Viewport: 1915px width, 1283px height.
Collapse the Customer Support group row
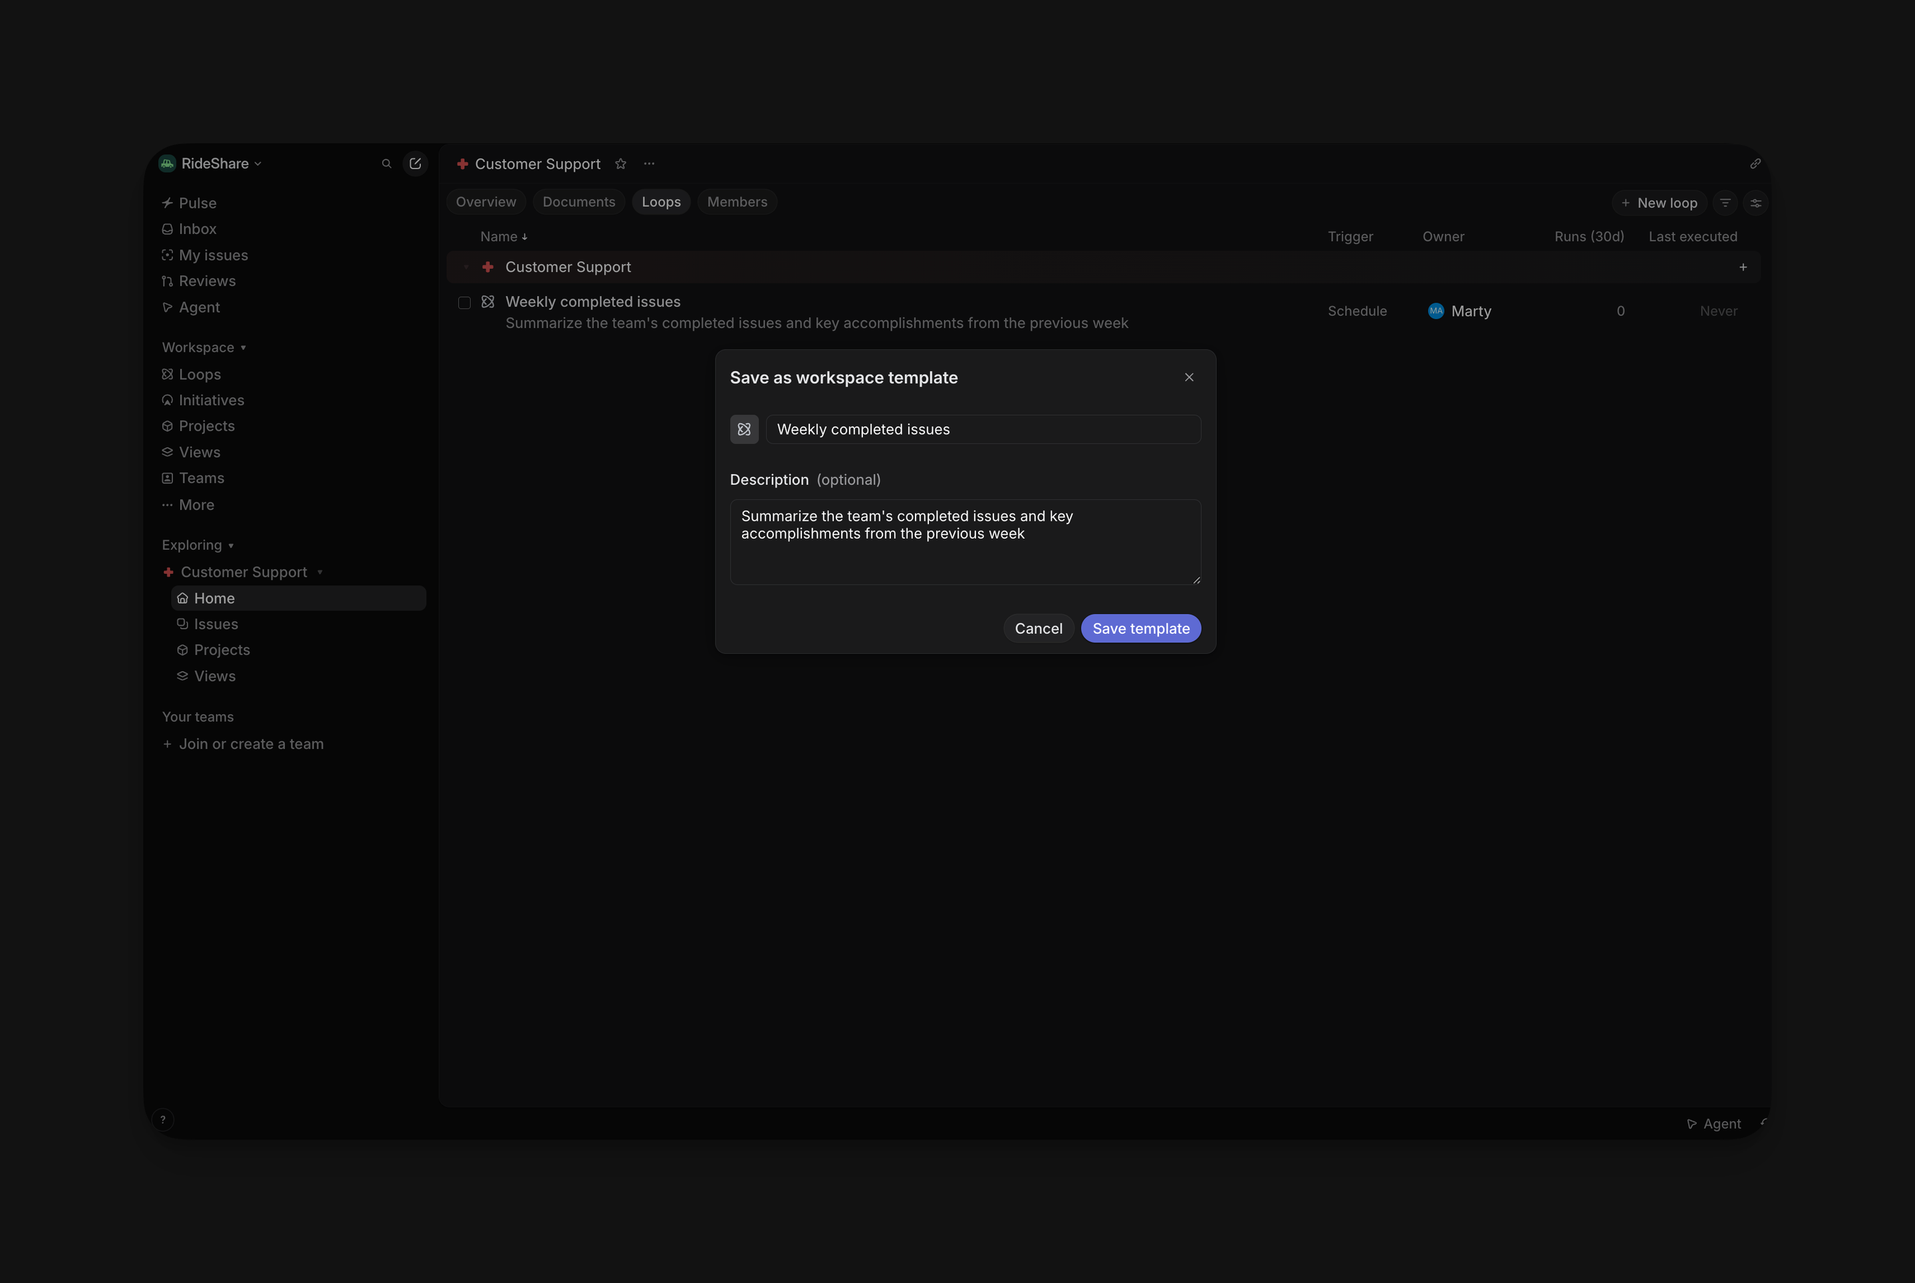pyautogui.click(x=466, y=267)
